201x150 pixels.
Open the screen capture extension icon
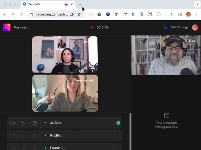point(150,14)
